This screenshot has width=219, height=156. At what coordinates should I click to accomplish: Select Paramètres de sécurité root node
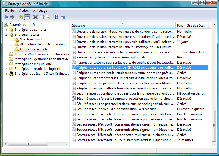[x=26, y=25]
